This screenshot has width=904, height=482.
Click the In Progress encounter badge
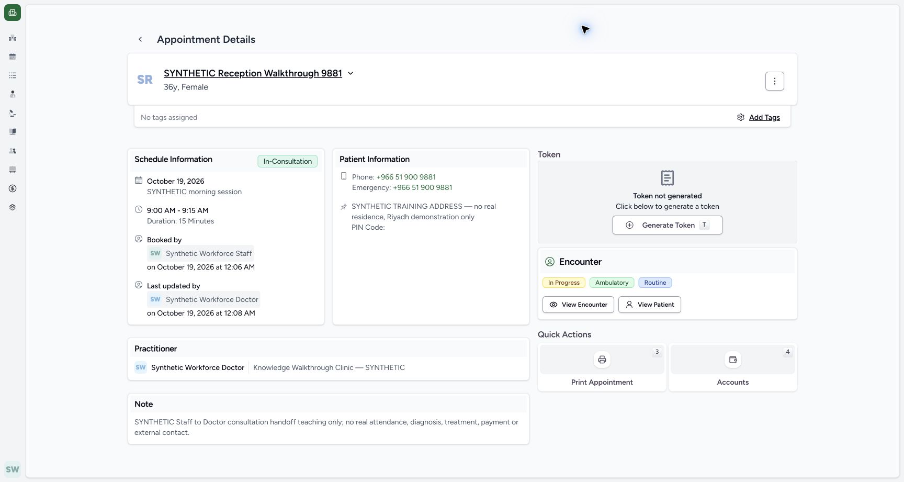(564, 283)
